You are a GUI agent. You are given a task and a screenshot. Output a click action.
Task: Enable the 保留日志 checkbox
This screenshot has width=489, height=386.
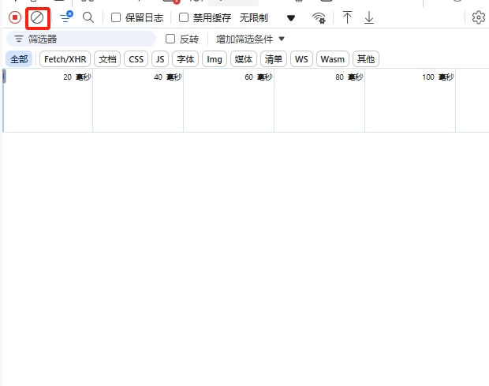(116, 18)
